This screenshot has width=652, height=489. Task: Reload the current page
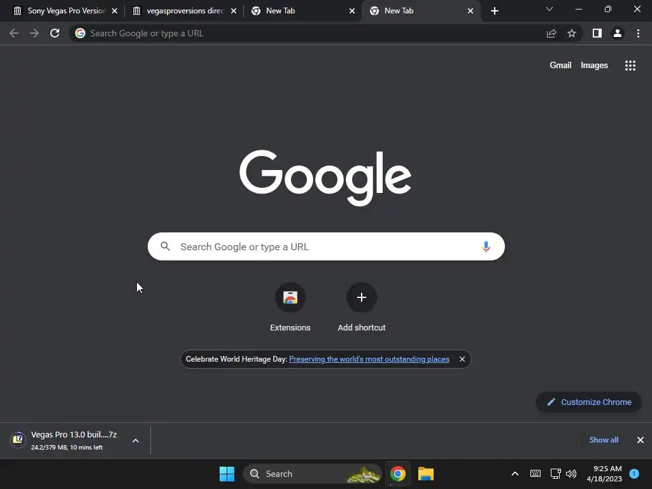(55, 33)
